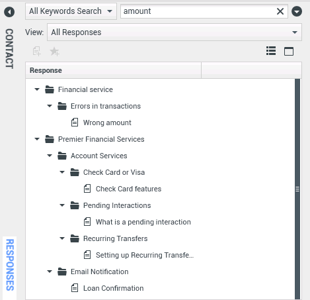The image size is (310, 300).
Task: Select the Loan Confirmation response
Action: [x=113, y=288]
